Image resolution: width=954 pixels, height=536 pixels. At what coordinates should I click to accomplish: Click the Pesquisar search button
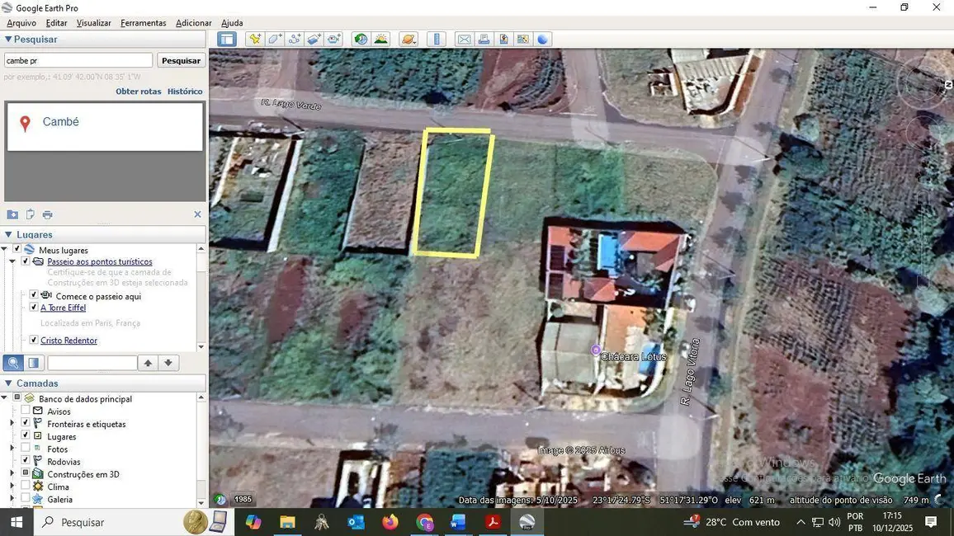[x=180, y=59]
